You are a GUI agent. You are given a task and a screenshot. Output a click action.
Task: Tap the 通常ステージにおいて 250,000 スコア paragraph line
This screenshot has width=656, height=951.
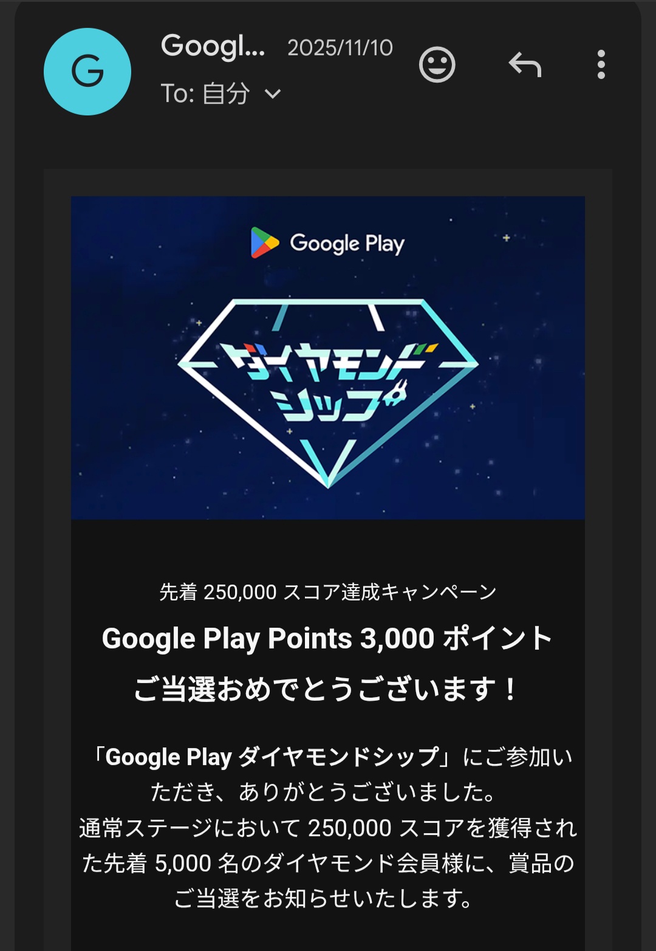click(328, 828)
